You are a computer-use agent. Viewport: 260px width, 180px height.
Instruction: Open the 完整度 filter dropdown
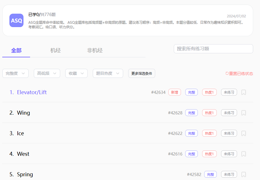(15, 73)
